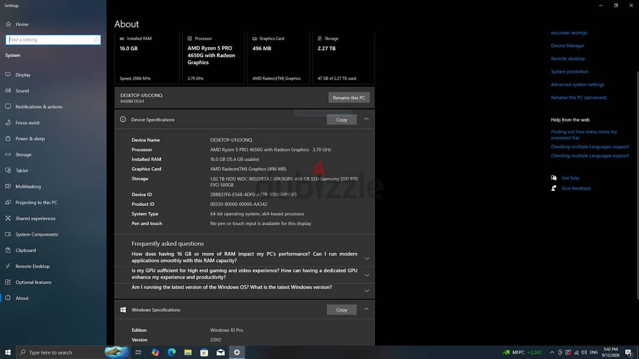Show hidden system tray icons

(x=552, y=352)
